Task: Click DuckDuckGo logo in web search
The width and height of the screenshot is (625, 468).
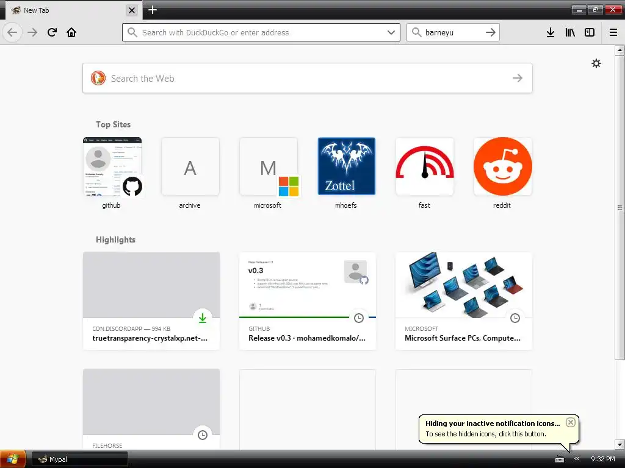Action: [x=98, y=78]
